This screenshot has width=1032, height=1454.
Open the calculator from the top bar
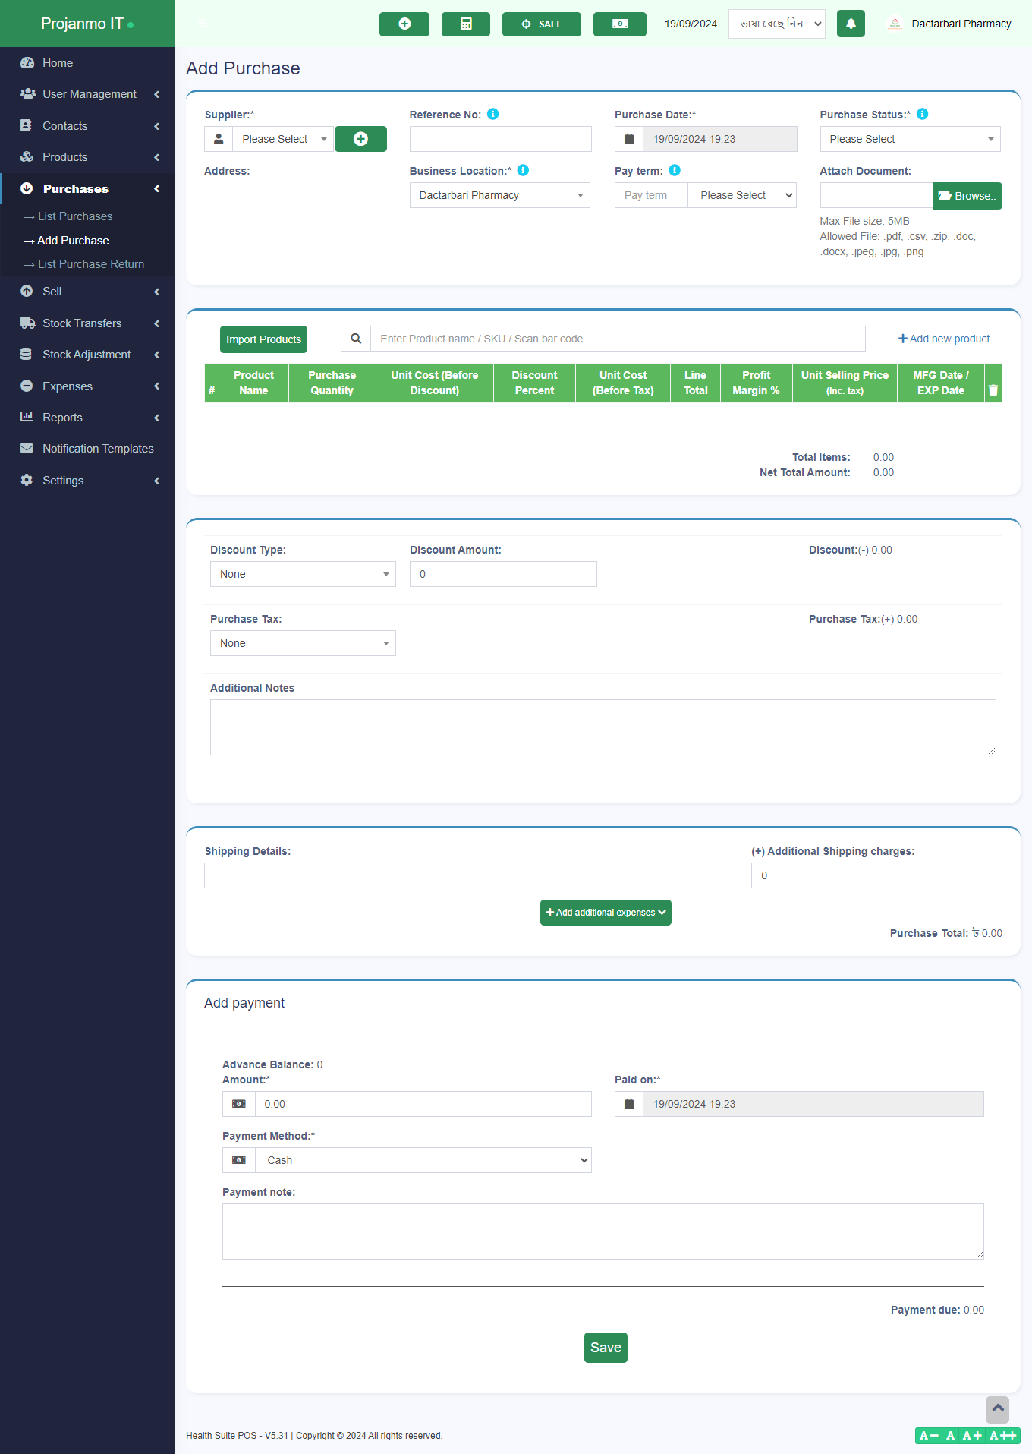(466, 24)
